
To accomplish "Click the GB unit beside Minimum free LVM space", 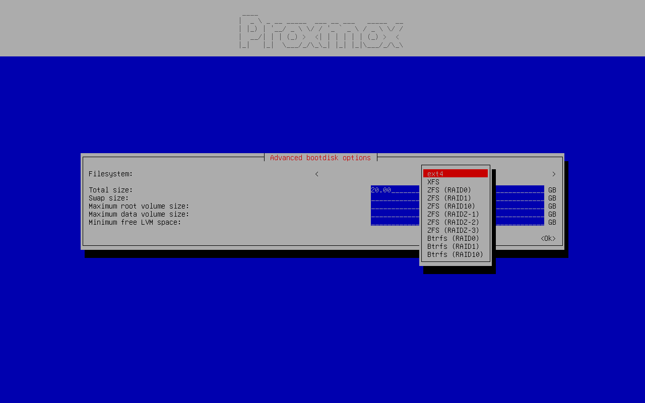I will 552,222.
